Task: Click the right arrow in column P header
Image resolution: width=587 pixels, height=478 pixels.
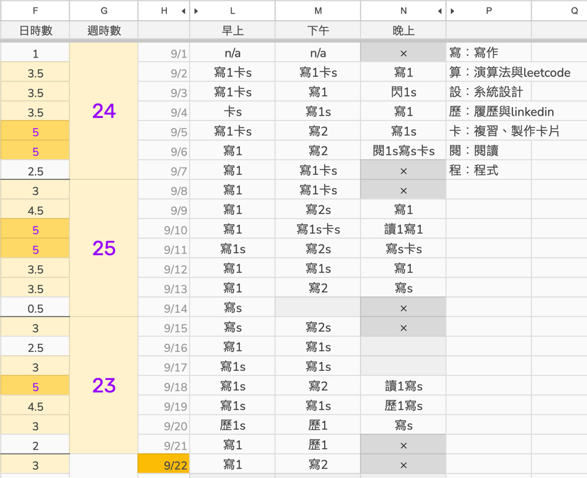Action: tap(452, 11)
